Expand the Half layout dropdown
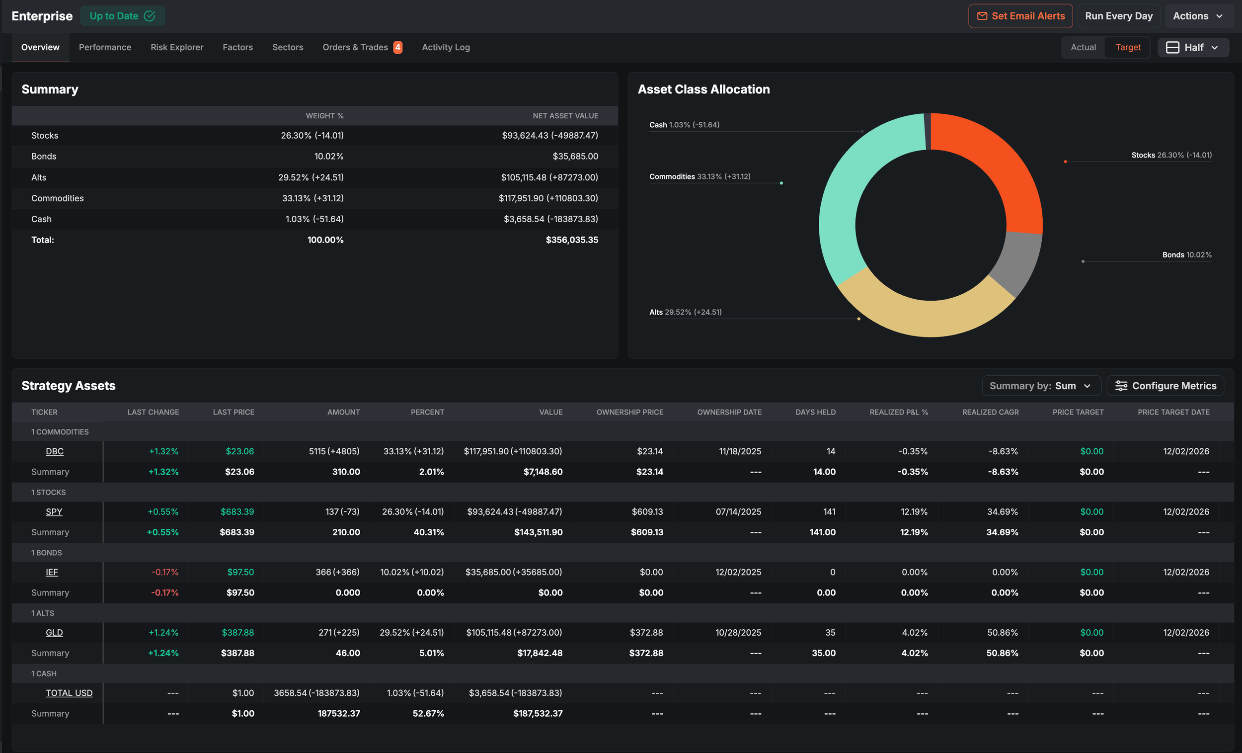1242x753 pixels. [1193, 47]
